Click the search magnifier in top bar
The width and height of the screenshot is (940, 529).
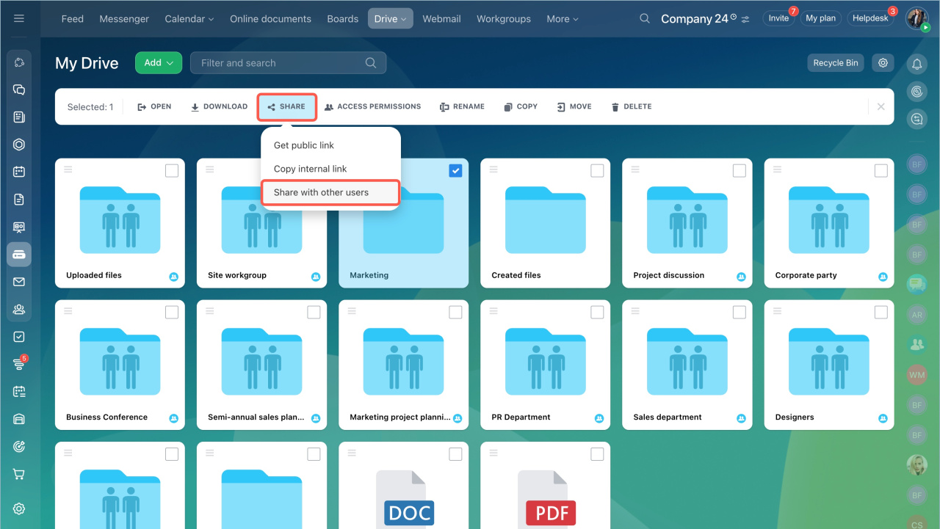point(645,18)
